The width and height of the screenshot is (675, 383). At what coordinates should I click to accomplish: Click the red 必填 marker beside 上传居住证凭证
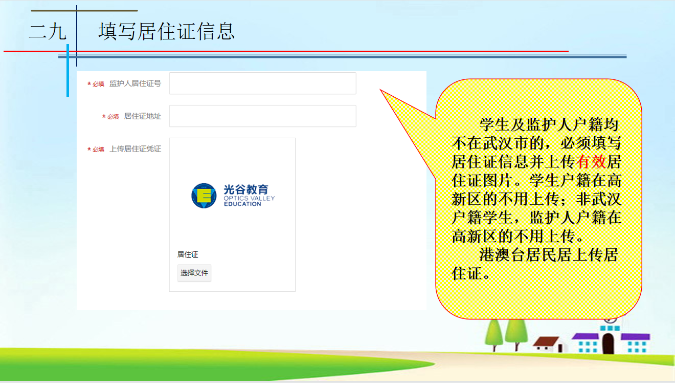click(x=96, y=150)
